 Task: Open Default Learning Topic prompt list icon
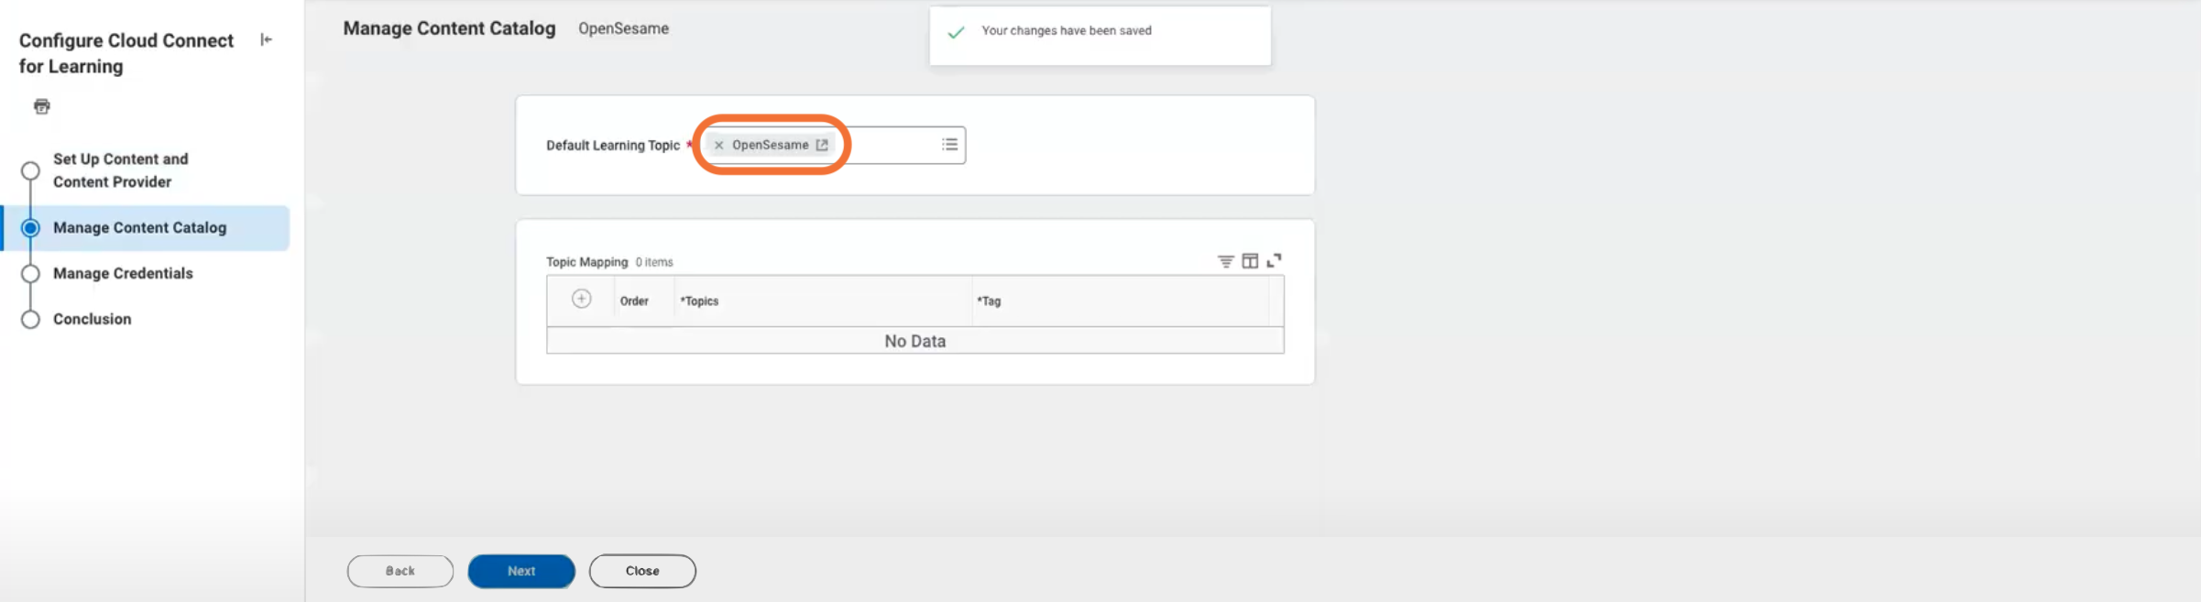tap(949, 145)
